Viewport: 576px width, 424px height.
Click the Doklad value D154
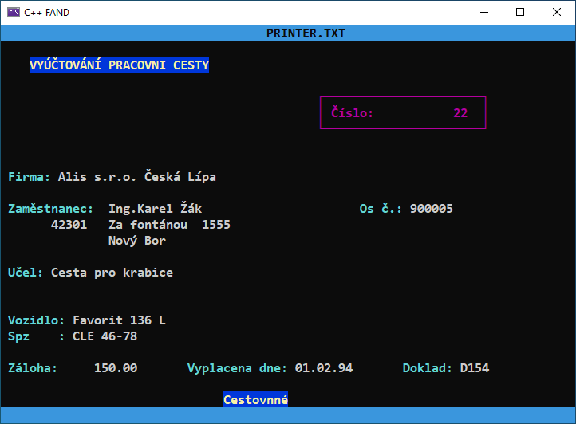(x=474, y=368)
